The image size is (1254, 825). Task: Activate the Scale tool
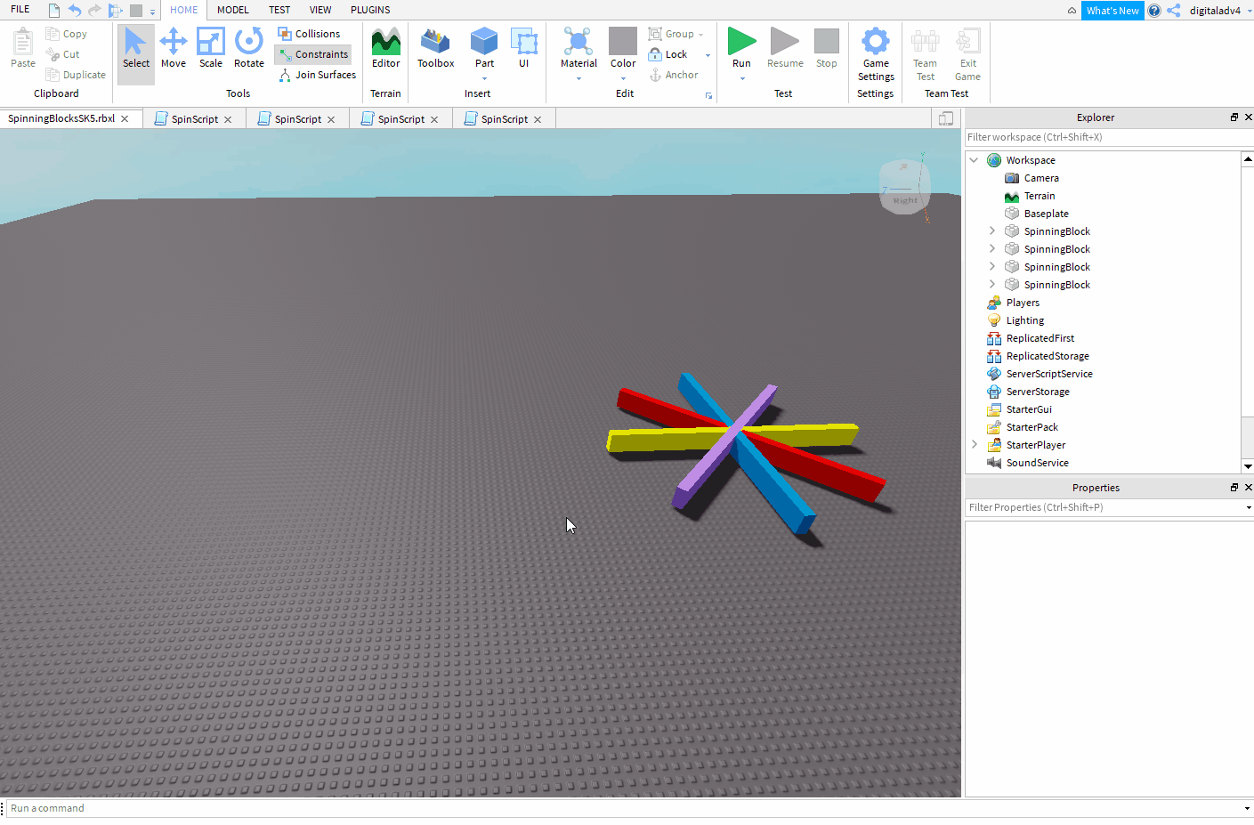211,48
